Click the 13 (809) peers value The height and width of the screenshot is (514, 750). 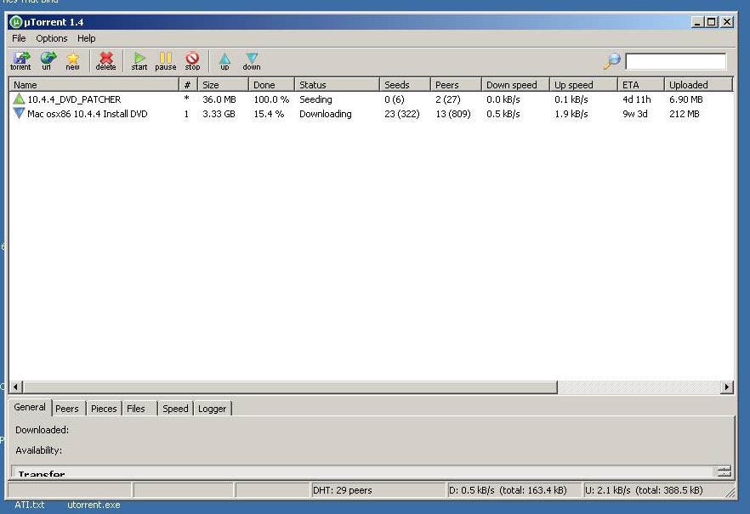[453, 114]
